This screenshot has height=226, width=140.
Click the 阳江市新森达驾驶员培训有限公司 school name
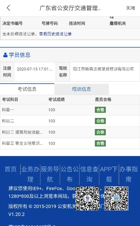[103, 69]
